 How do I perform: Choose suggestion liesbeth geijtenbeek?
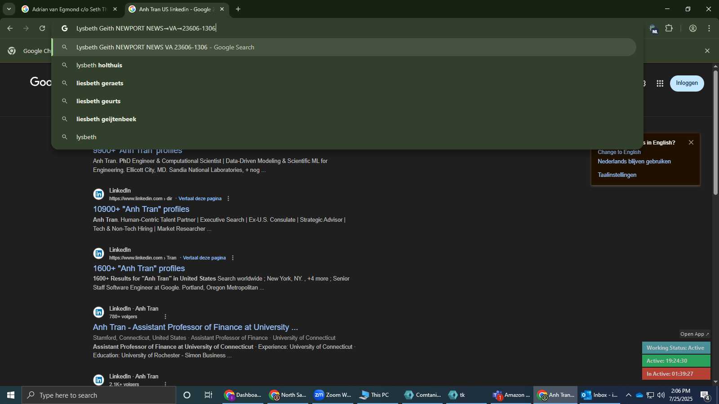344,119
